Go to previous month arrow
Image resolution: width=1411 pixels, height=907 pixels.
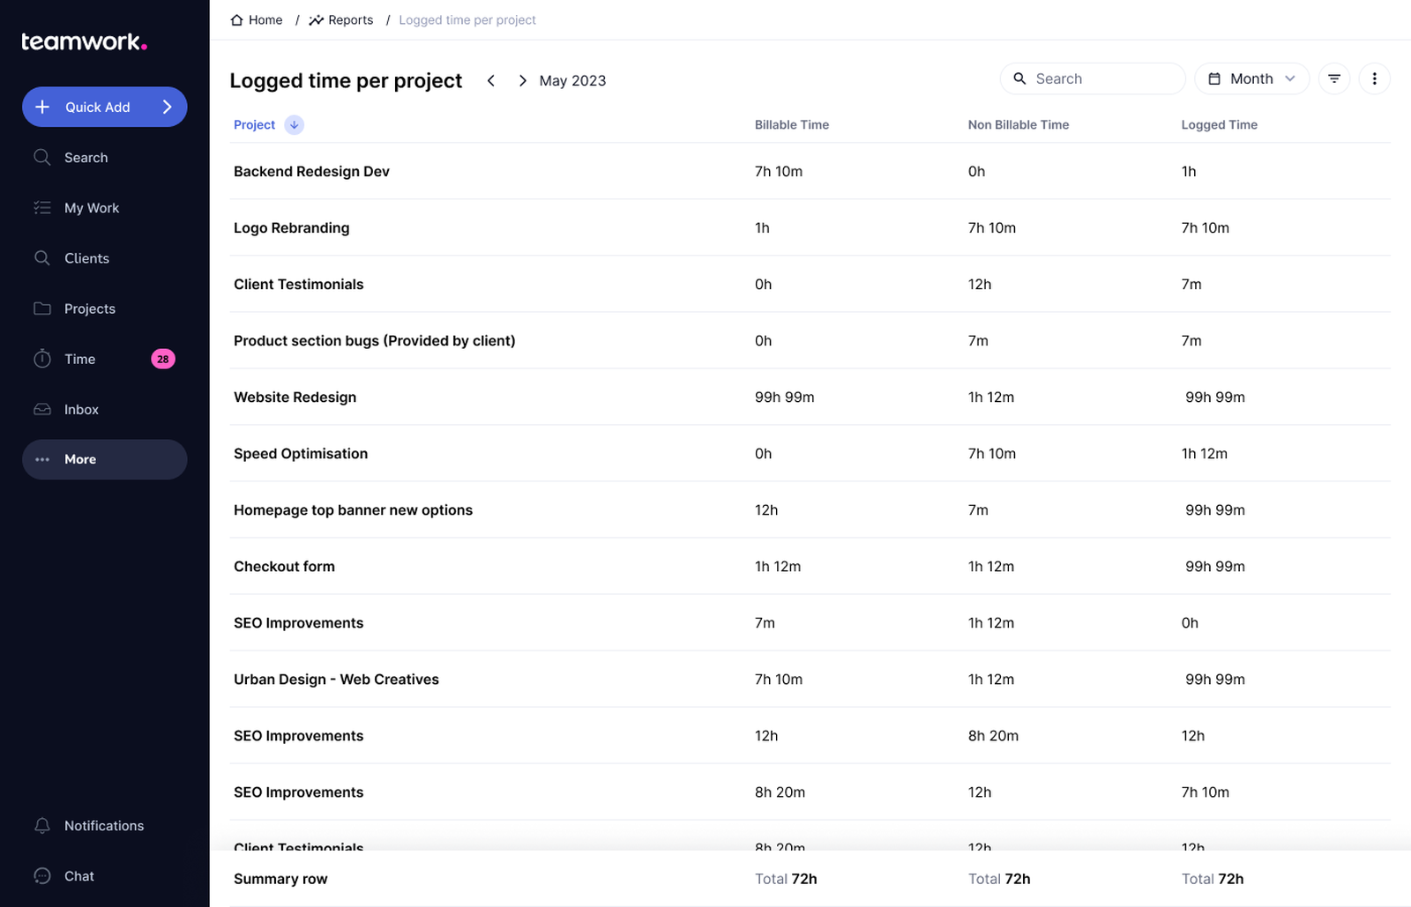tap(491, 80)
